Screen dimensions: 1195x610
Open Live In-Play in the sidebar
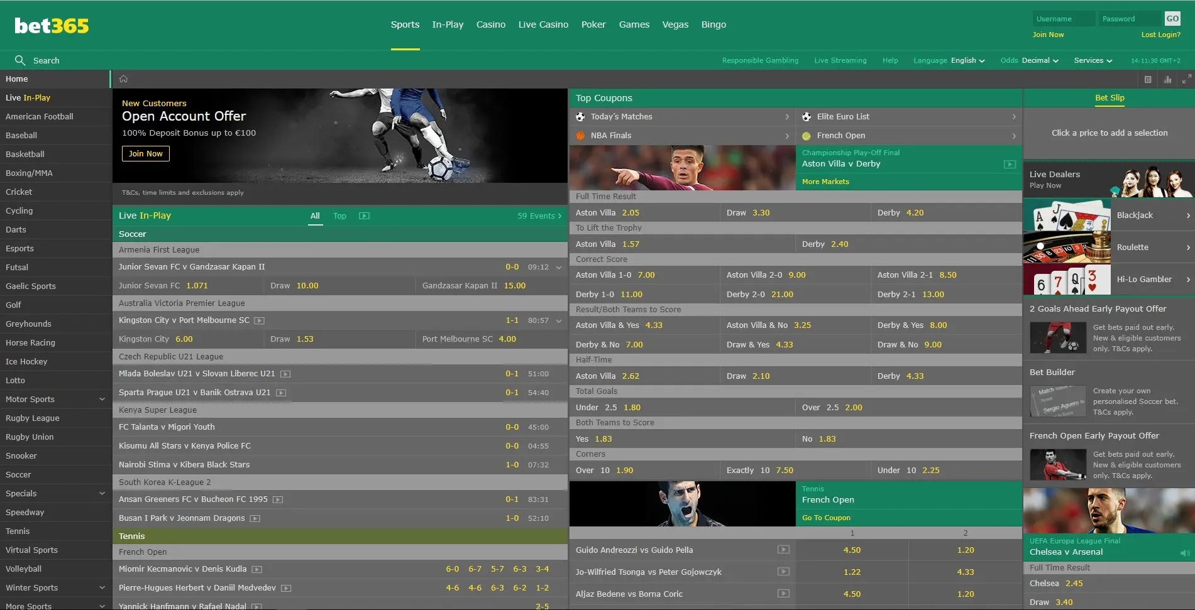[x=55, y=98]
